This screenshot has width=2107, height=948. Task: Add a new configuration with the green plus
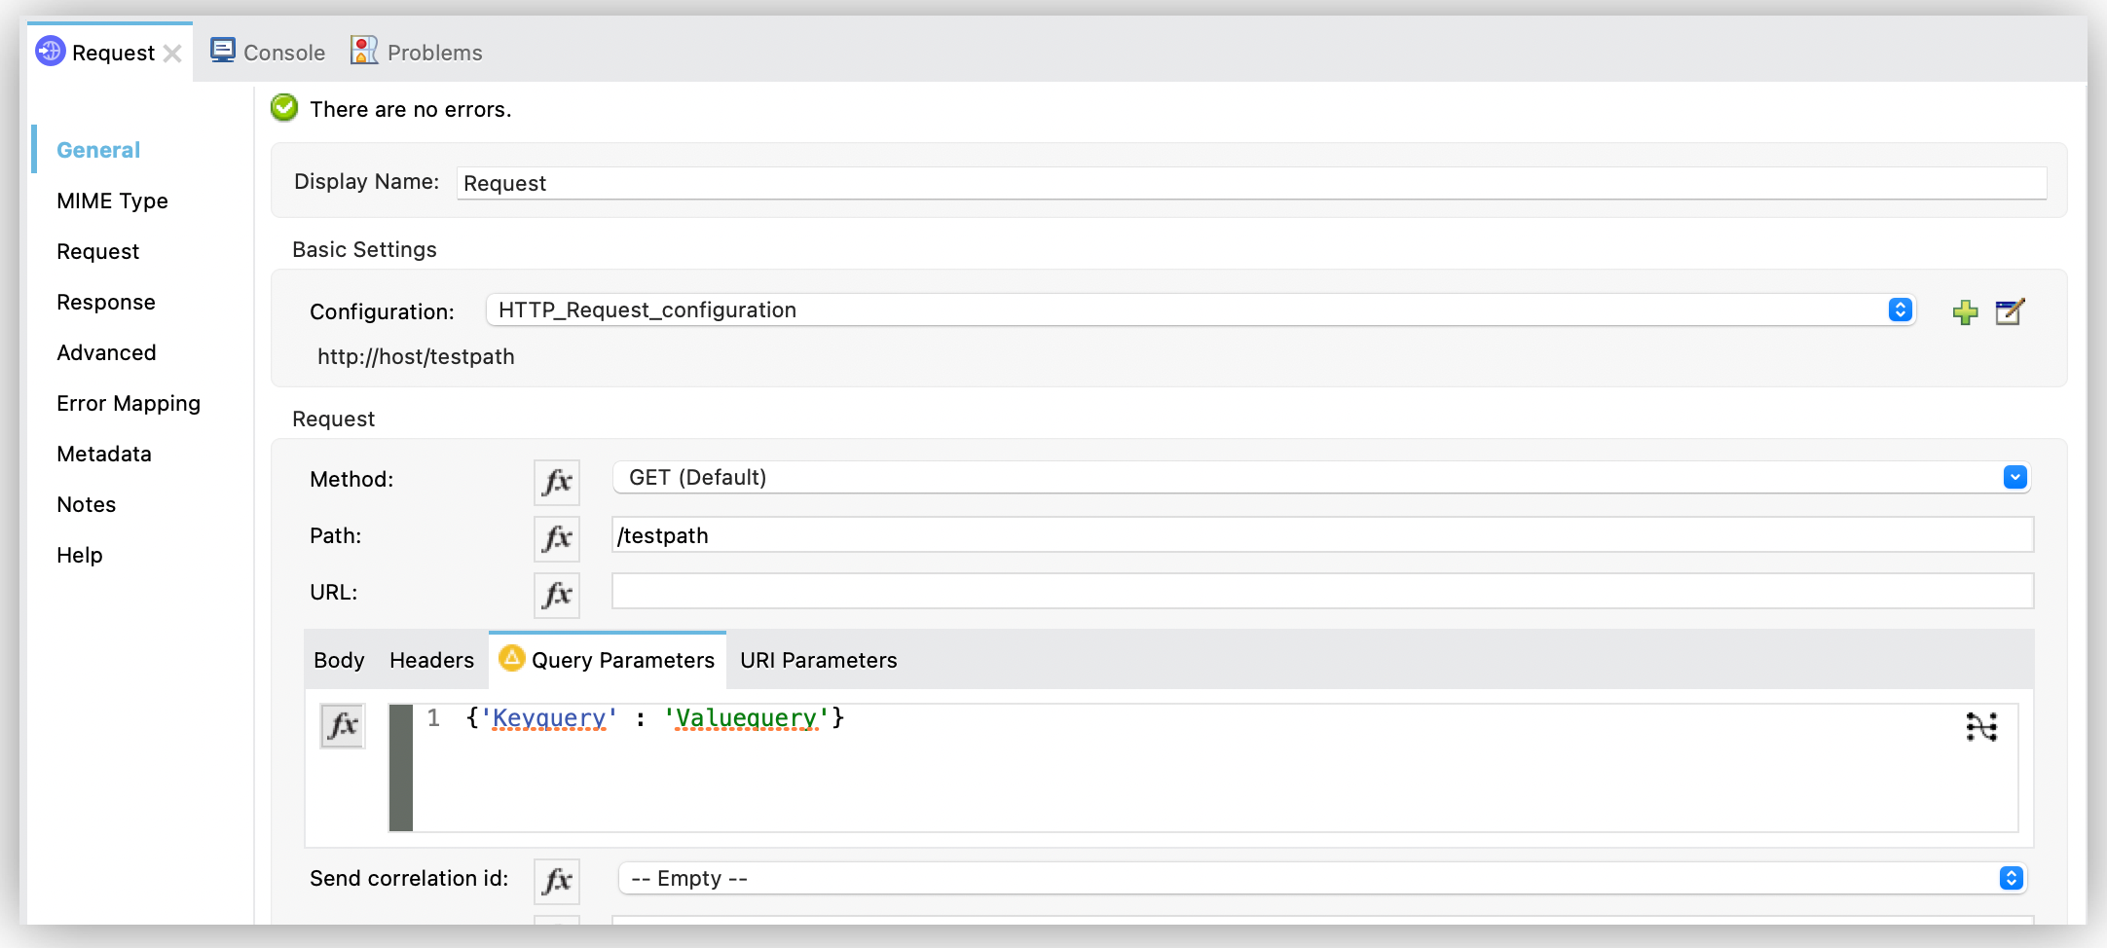[1965, 312]
